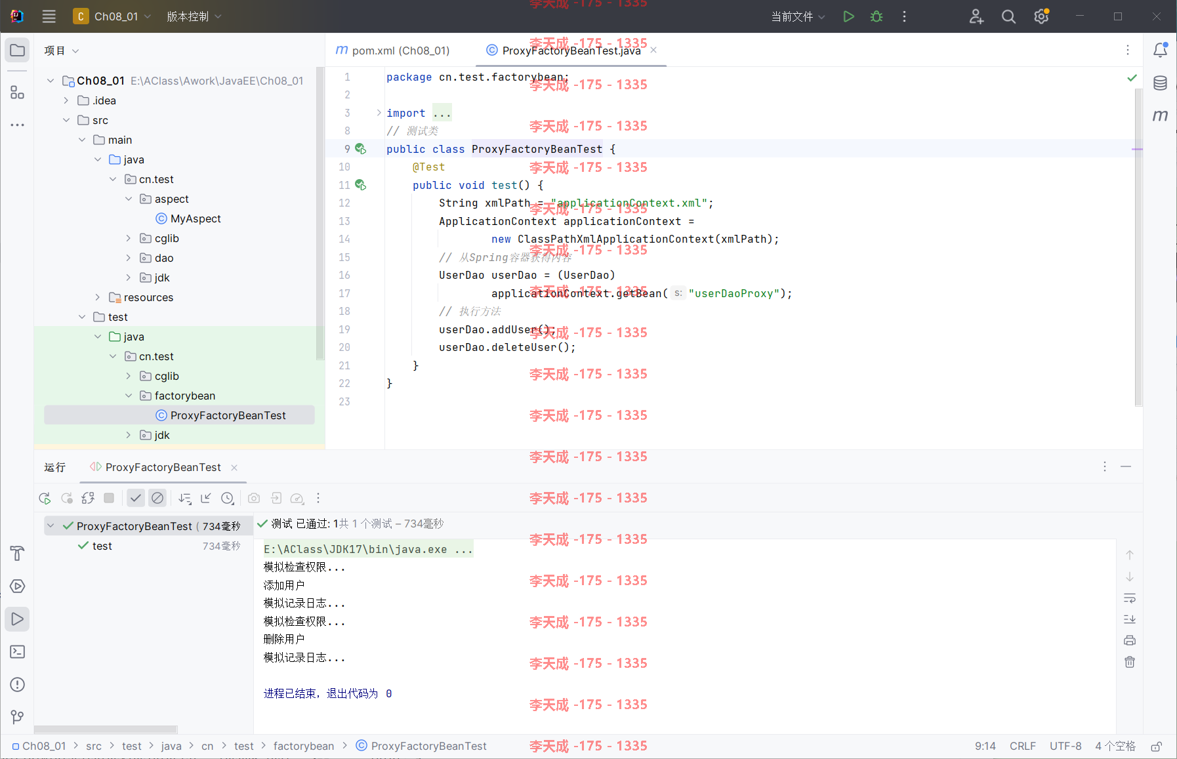Open the Database tool window
Screen dimensions: 1177x759
(x=1160, y=83)
